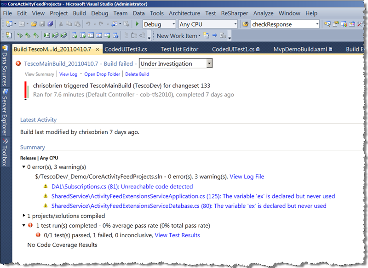The height and width of the screenshot is (268, 368).
Task: Open the Toolbox side panel
Action: coord(5,152)
